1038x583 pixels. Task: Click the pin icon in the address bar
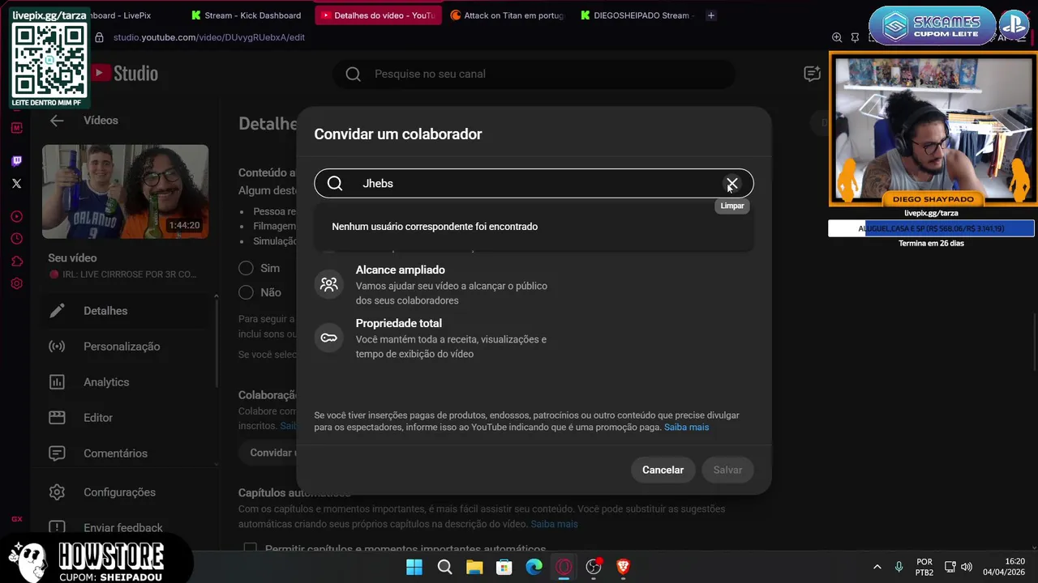pyautogui.click(x=855, y=37)
